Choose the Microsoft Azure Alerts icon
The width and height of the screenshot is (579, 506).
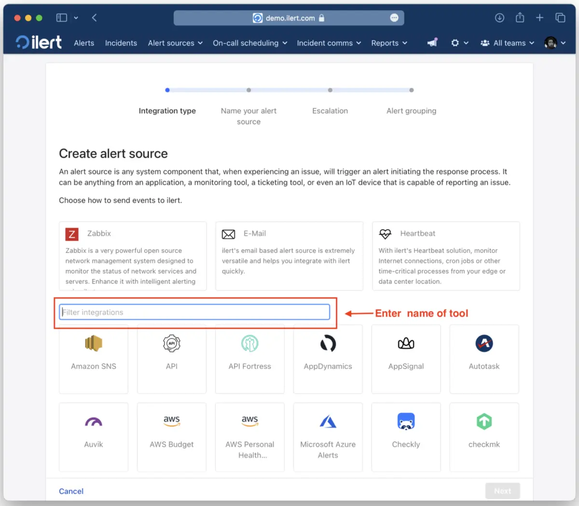(328, 422)
